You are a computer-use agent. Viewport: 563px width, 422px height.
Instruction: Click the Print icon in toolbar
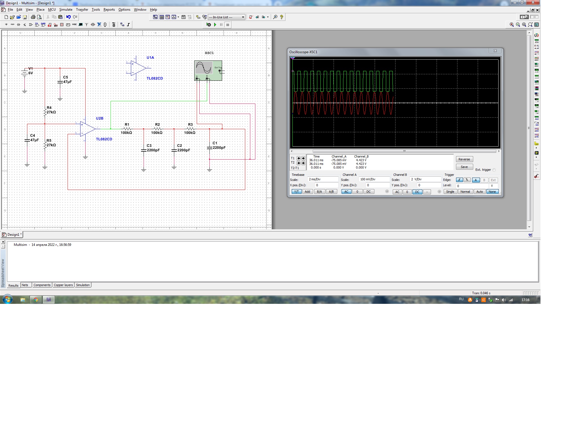(x=33, y=17)
